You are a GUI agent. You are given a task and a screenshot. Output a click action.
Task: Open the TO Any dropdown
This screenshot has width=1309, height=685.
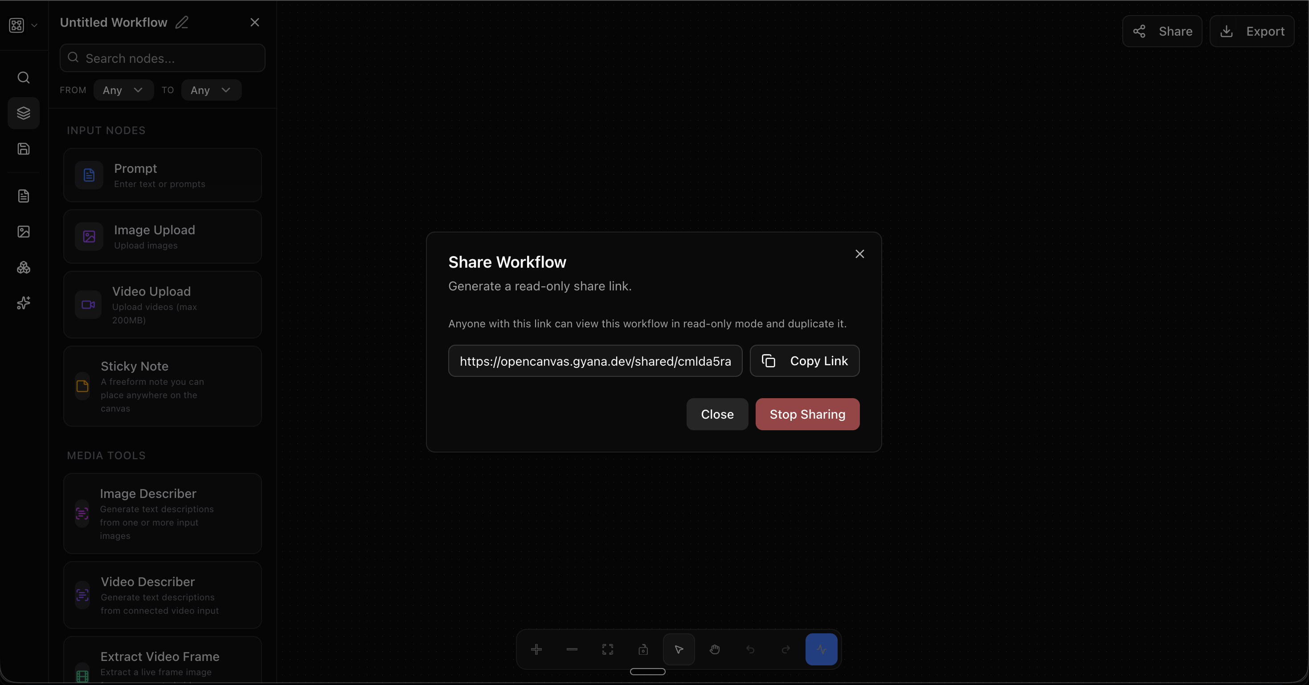click(x=211, y=90)
